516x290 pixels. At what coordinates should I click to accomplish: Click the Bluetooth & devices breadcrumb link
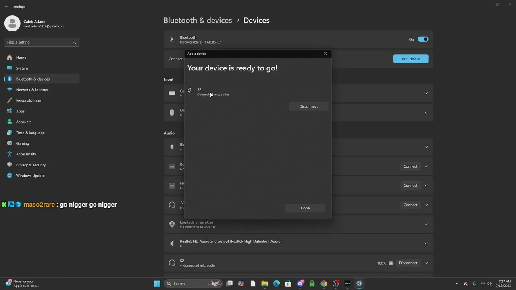(x=198, y=20)
